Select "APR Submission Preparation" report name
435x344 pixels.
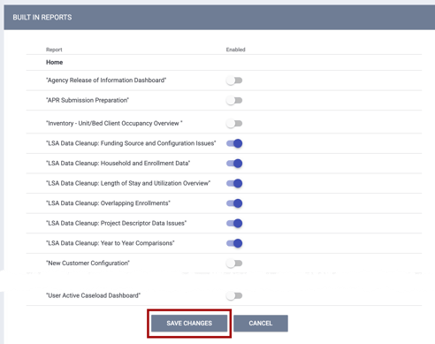tap(88, 100)
